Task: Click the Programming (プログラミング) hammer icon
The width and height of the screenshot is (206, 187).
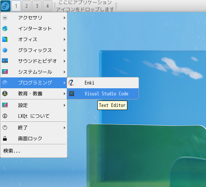Action: (5, 83)
